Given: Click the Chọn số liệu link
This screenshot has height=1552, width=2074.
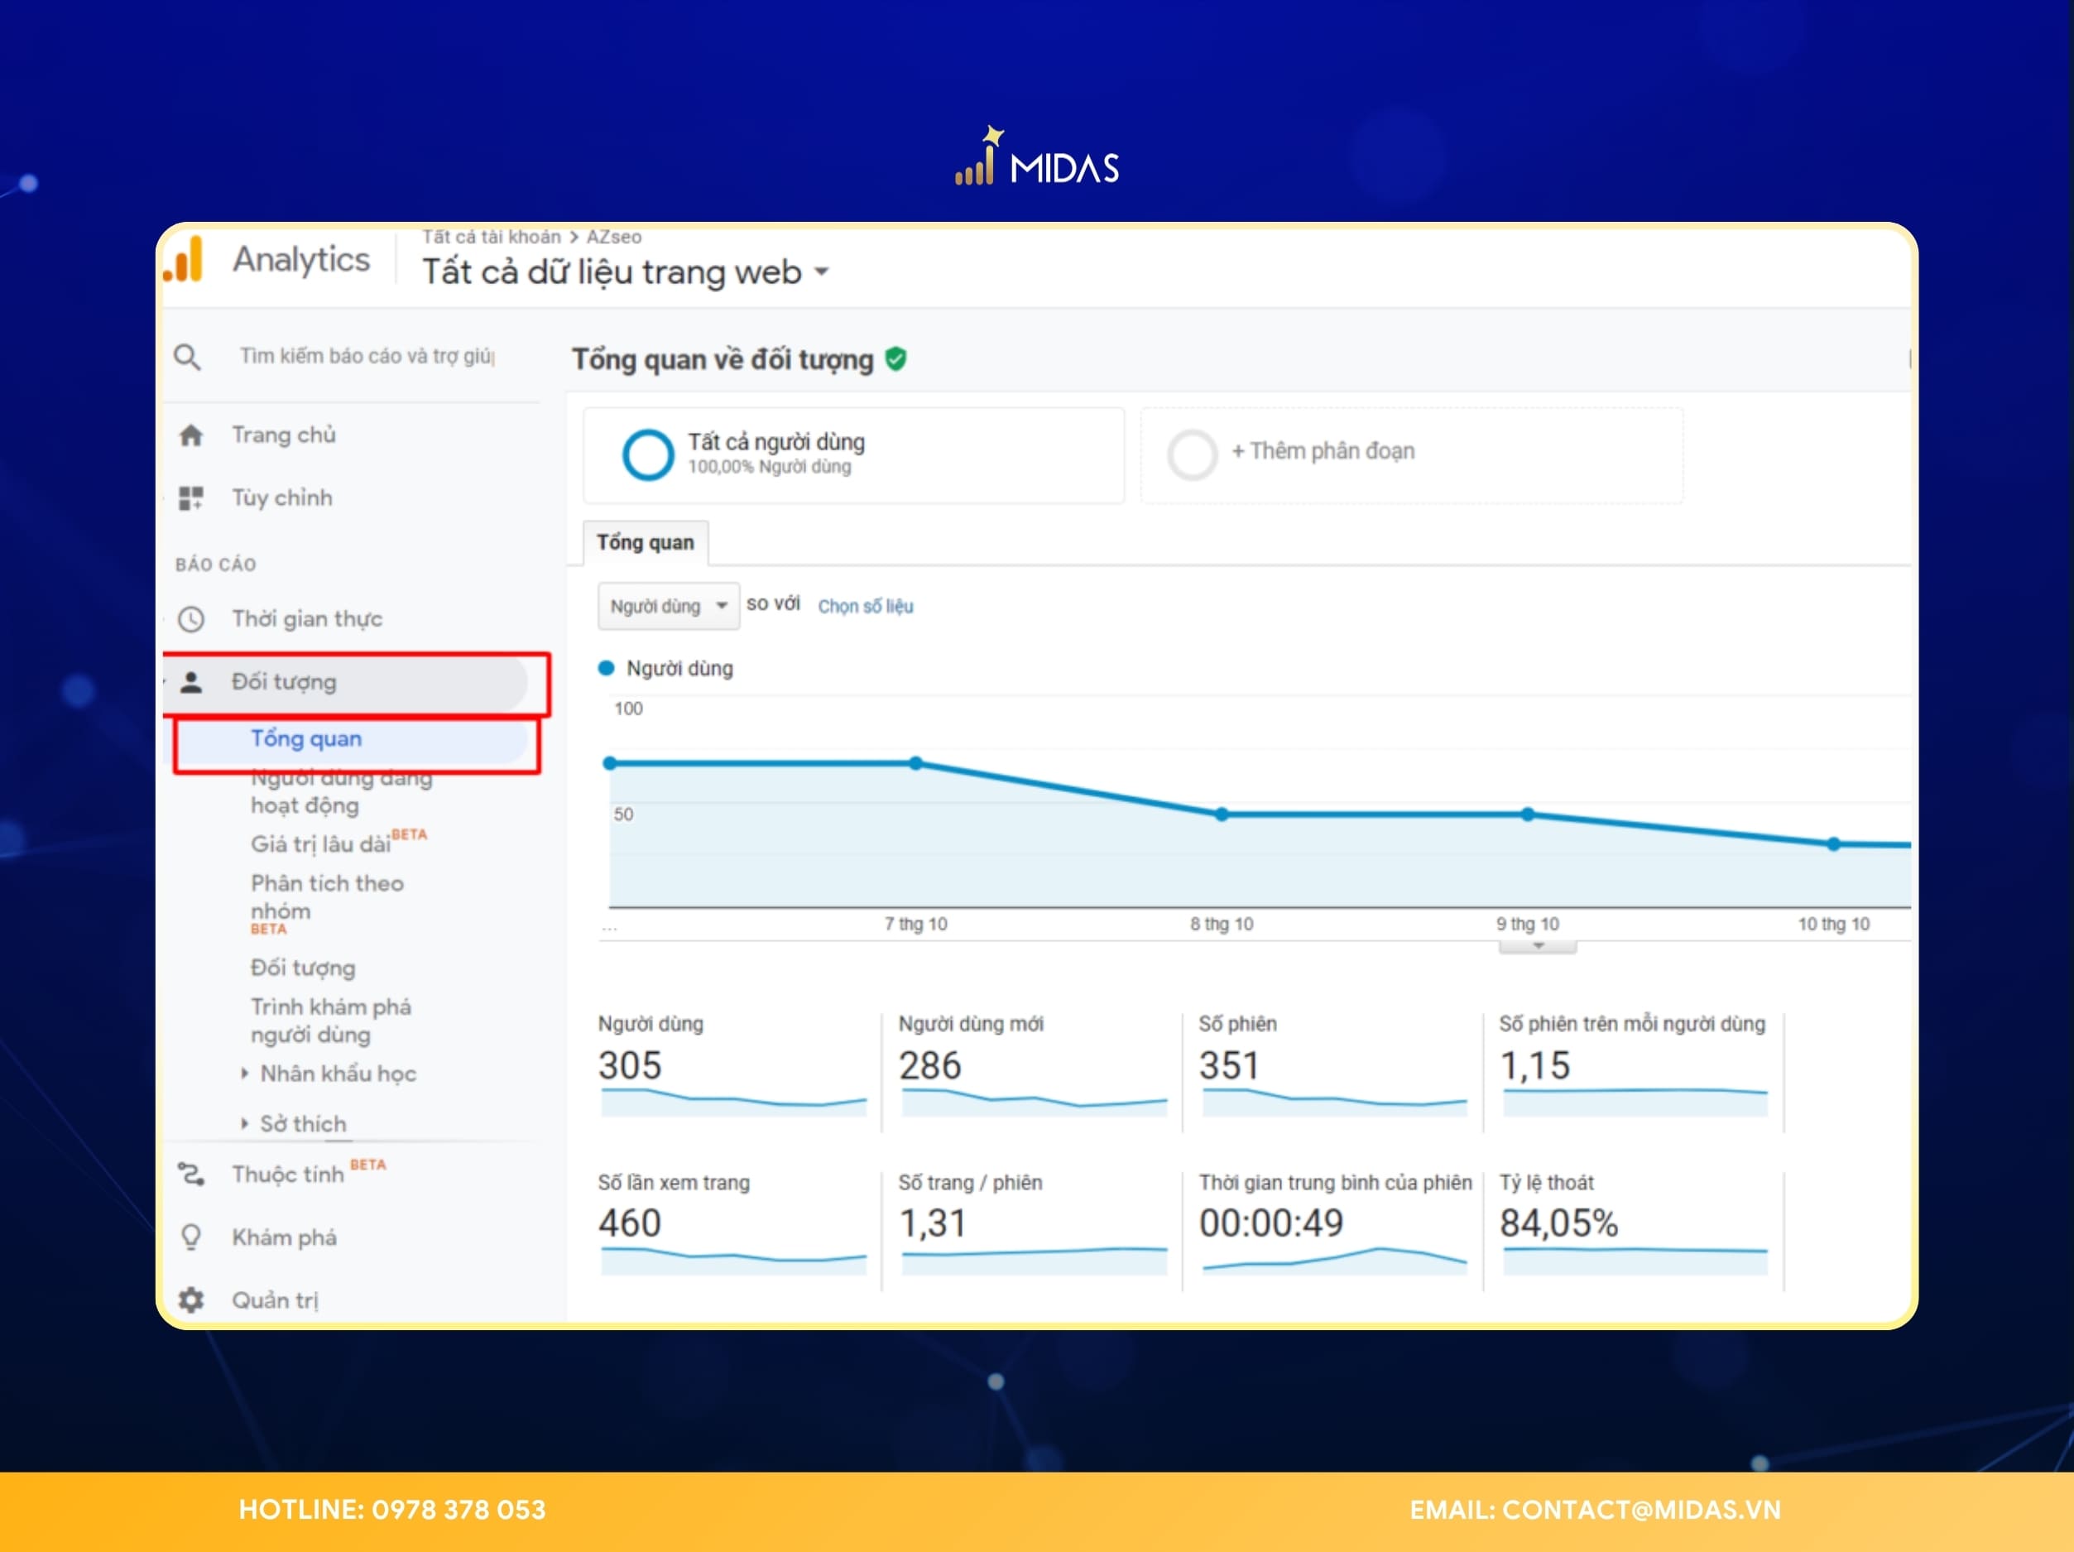Looking at the screenshot, I should (x=866, y=607).
